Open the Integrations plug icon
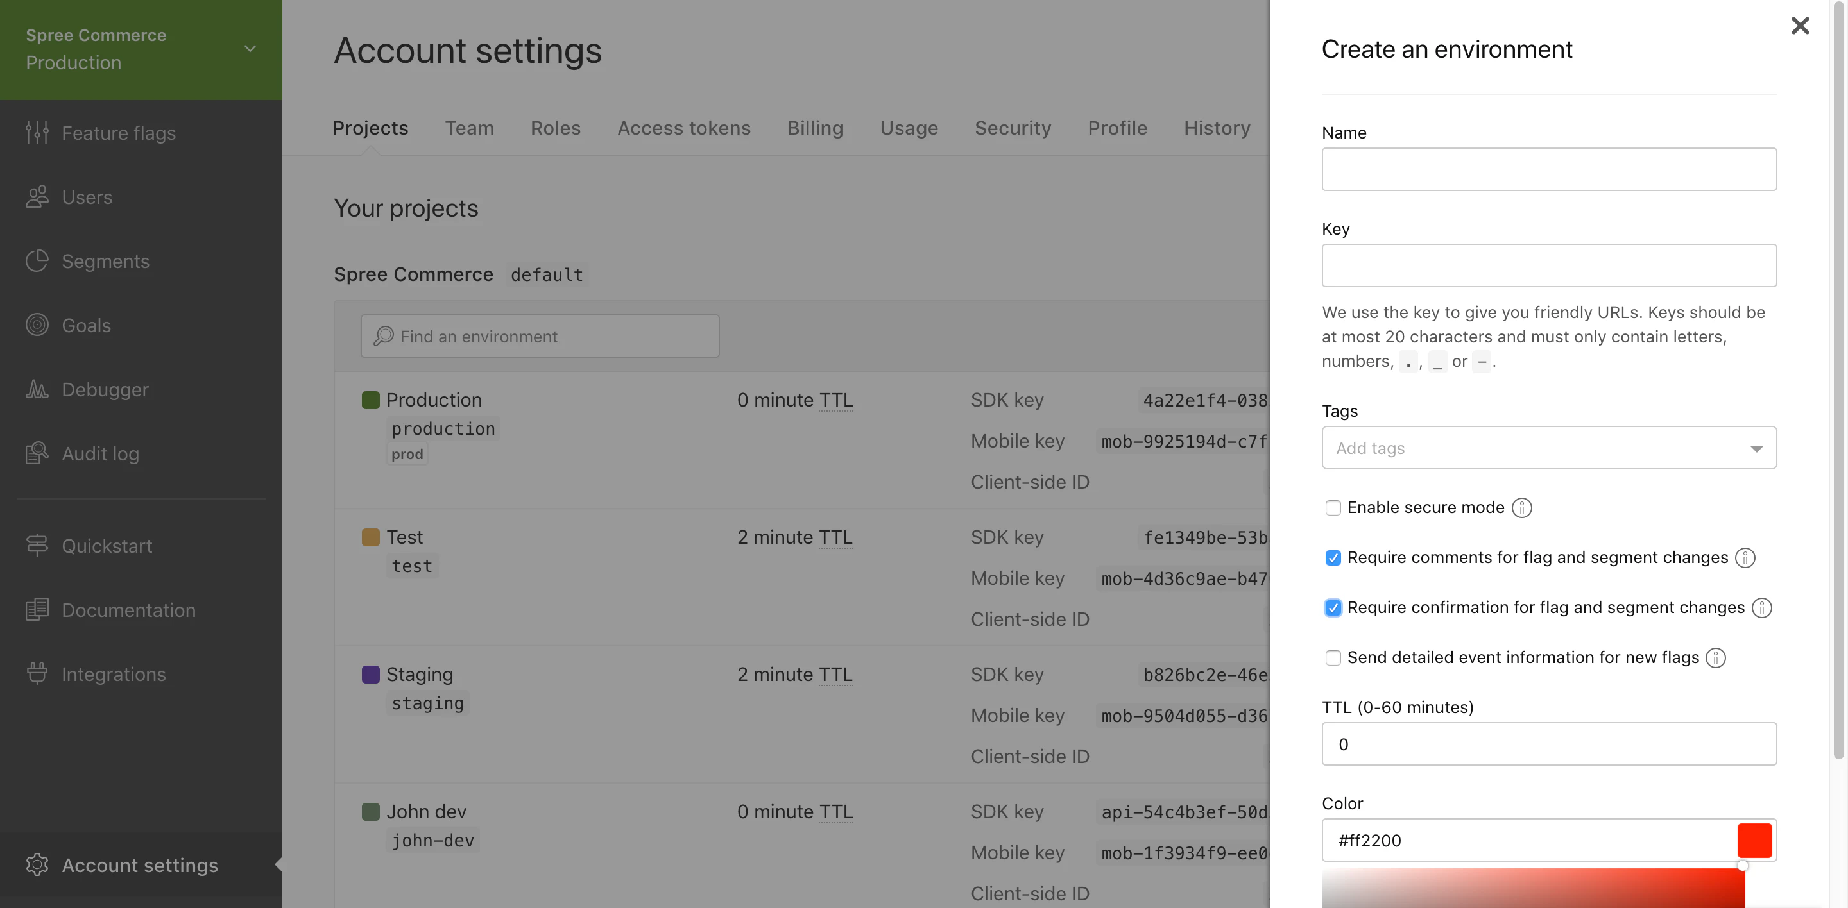The height and width of the screenshot is (908, 1848). click(x=37, y=674)
